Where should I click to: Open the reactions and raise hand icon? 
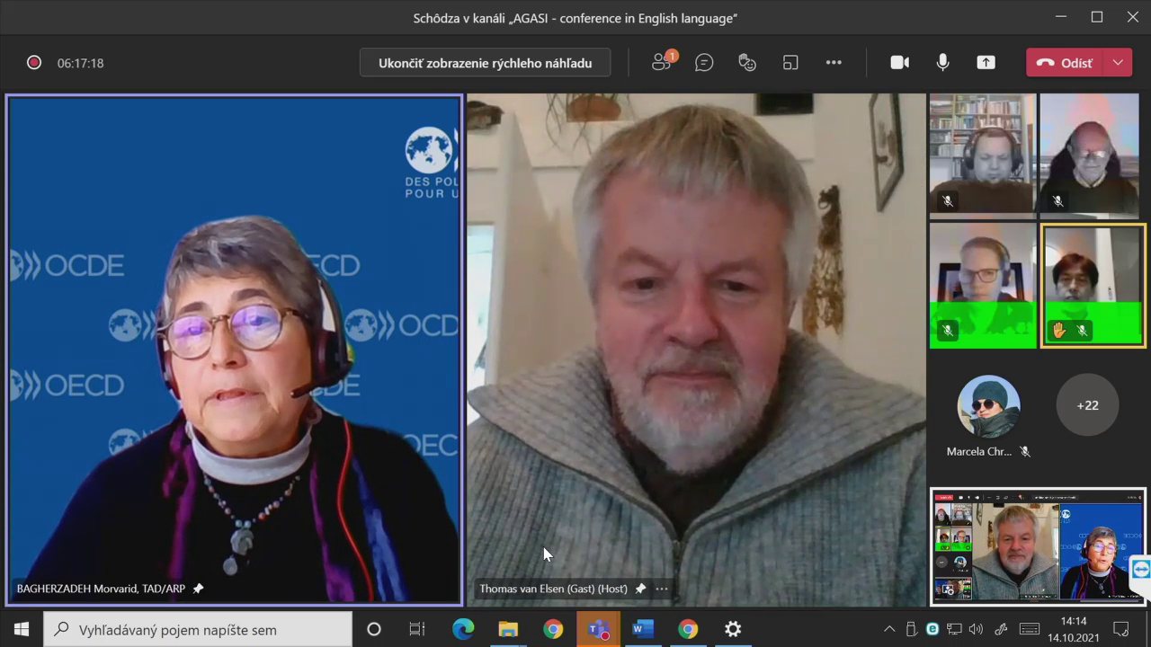pyautogui.click(x=747, y=62)
